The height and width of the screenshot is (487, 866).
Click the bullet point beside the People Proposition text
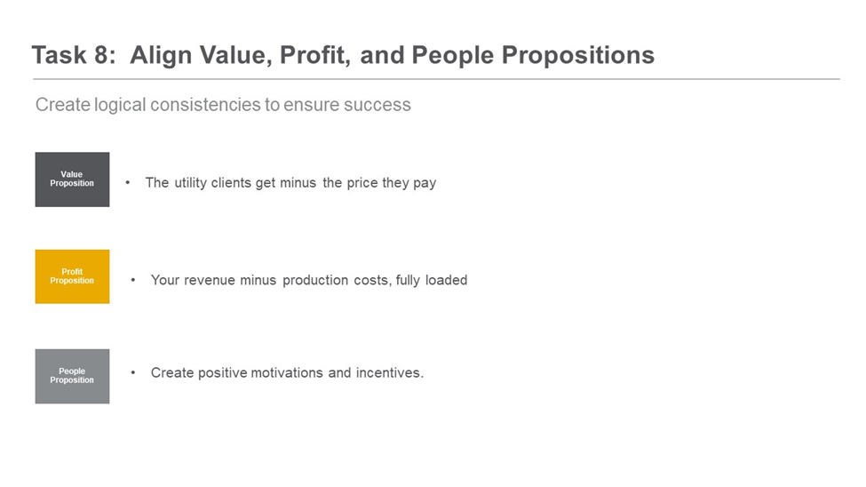(x=133, y=373)
